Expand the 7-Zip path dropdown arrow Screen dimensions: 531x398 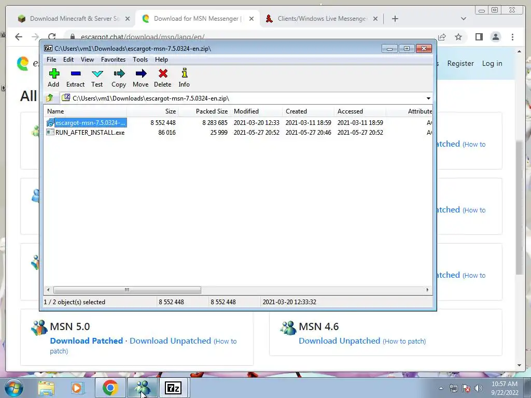click(x=428, y=98)
